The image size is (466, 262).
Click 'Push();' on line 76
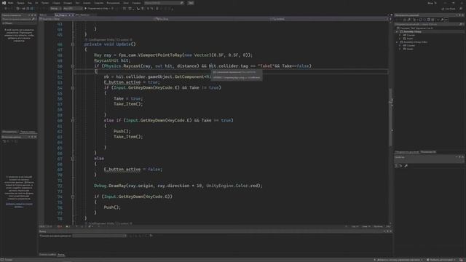(112, 207)
